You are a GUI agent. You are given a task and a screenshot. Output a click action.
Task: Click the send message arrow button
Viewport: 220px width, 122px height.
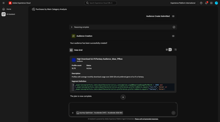tap(173, 113)
